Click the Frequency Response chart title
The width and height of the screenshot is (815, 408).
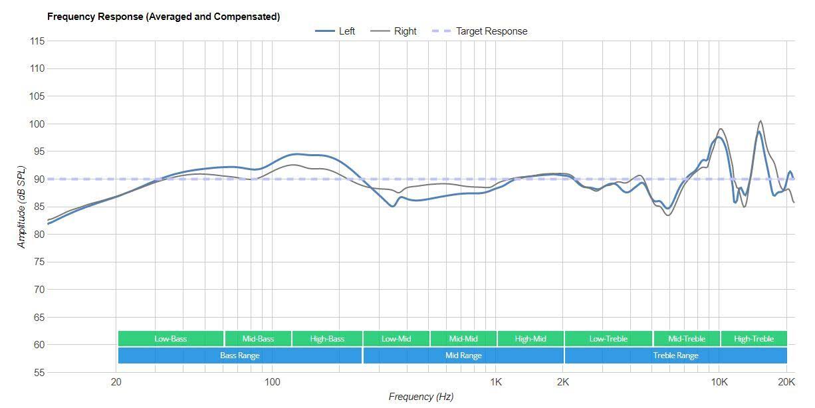(x=164, y=17)
